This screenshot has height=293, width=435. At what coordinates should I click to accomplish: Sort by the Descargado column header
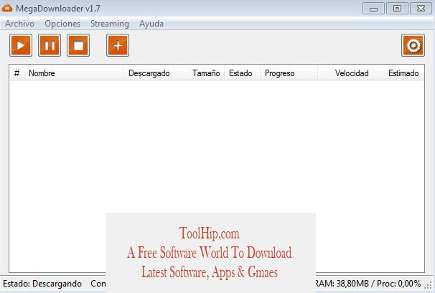[149, 73]
